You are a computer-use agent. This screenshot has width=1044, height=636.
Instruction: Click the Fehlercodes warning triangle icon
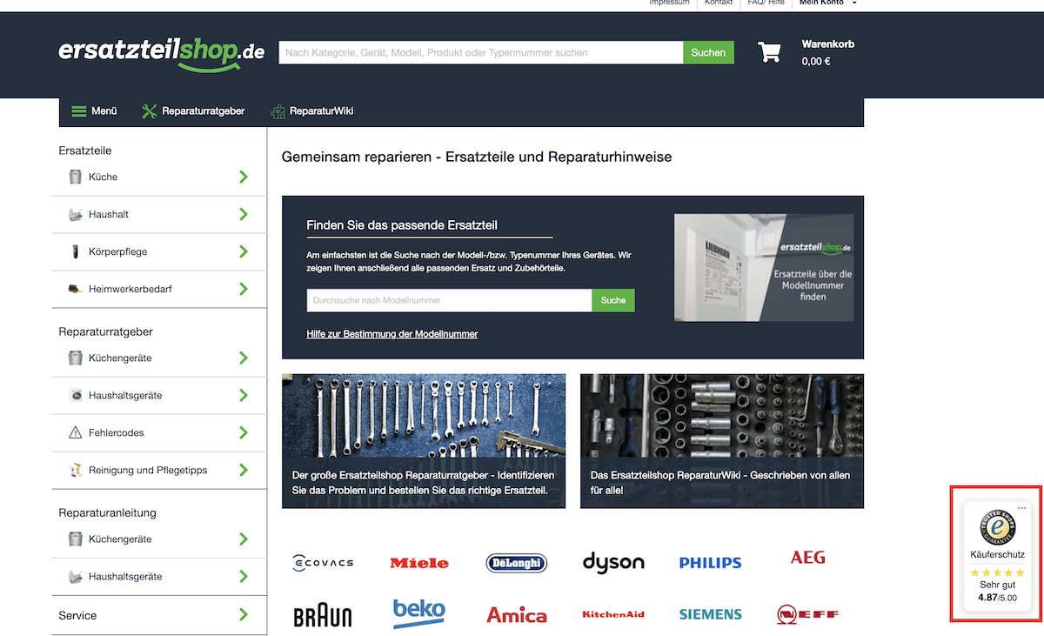[75, 432]
